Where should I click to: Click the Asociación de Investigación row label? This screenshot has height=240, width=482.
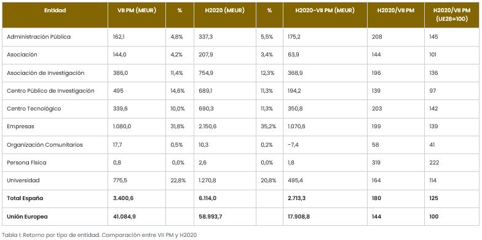pyautogui.click(x=45, y=73)
